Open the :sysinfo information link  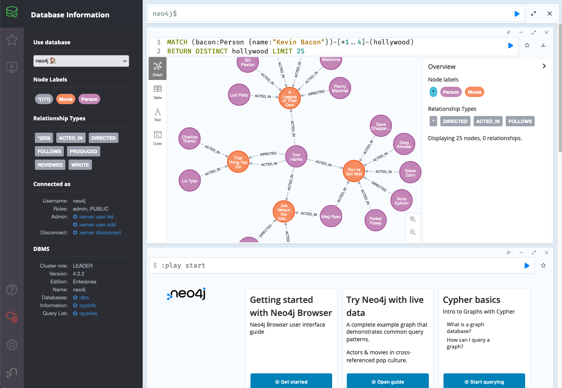85,306
